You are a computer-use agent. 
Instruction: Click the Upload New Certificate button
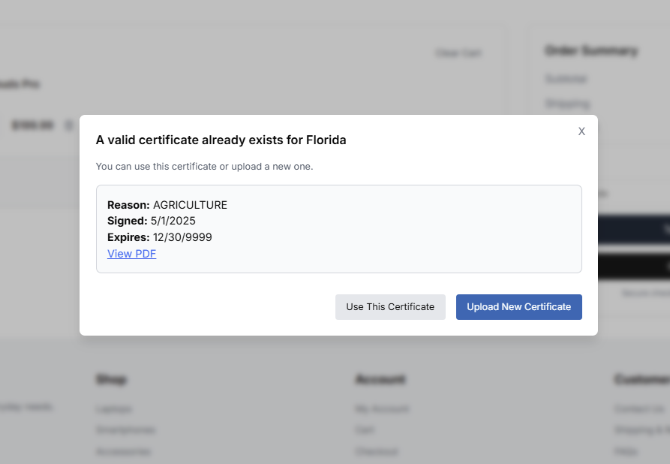[x=518, y=306]
